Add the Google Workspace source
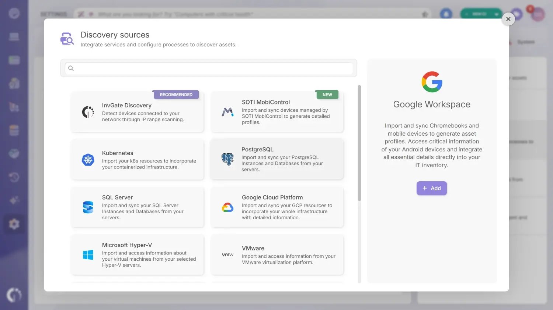This screenshot has width=553, height=310. click(432, 188)
